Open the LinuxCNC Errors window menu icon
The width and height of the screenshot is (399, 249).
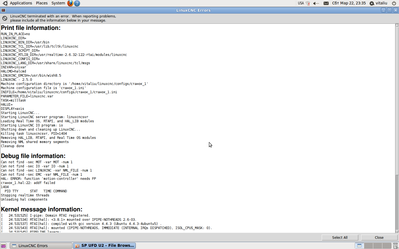pyautogui.click(x=3, y=10)
